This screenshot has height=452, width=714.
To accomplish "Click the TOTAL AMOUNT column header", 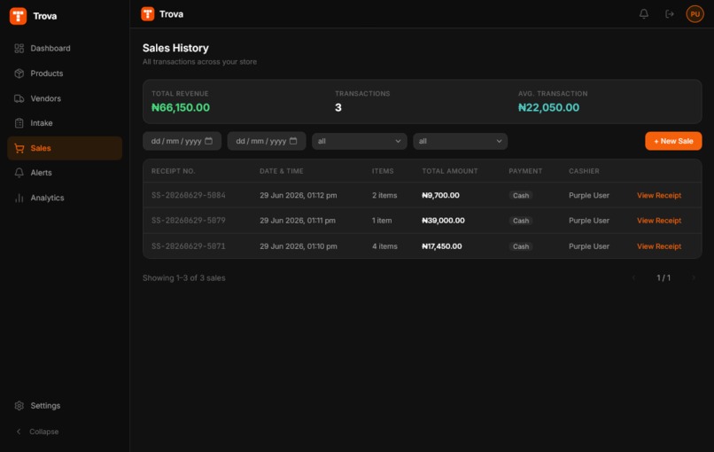I will tap(450, 171).
